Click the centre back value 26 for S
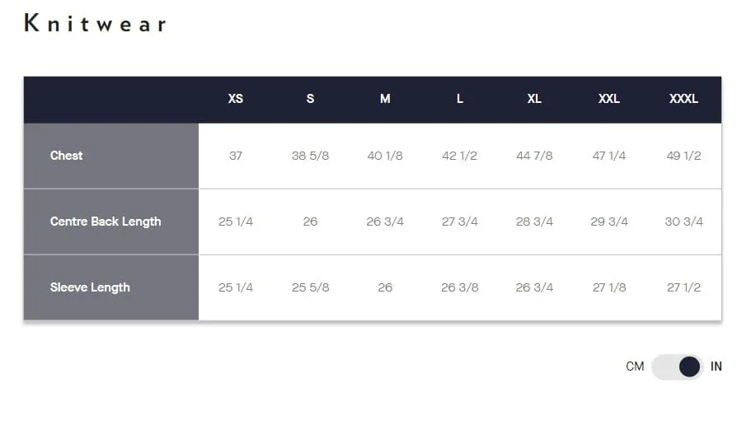This screenshot has height=448, width=751. pyautogui.click(x=310, y=222)
